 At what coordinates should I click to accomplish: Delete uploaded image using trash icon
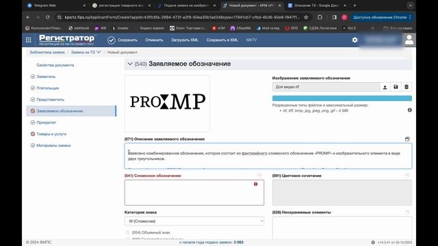coord(407,87)
